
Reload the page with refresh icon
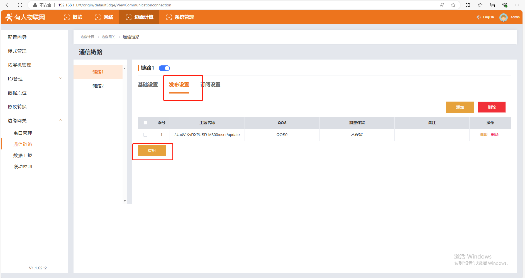click(20, 5)
